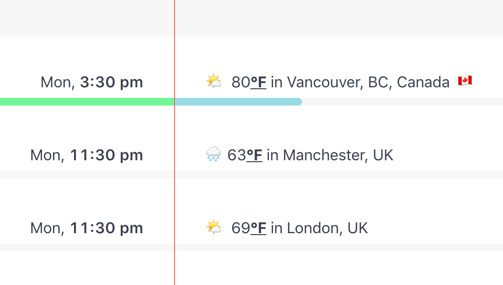Viewport: 503px width, 285px height.
Task: Click the green segment of Vancouver's time bar
Action: 87,102
